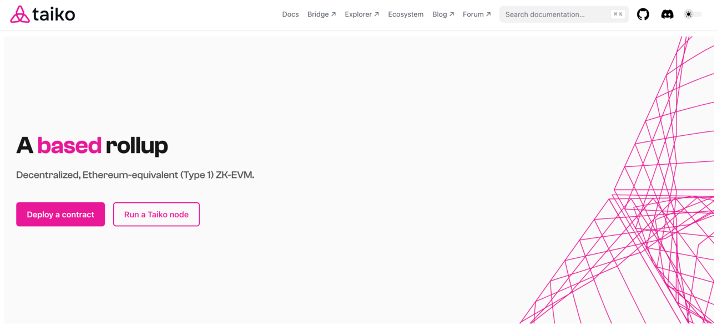Click the pink "based" word in the heading
The height and width of the screenshot is (326, 717).
[x=69, y=145]
